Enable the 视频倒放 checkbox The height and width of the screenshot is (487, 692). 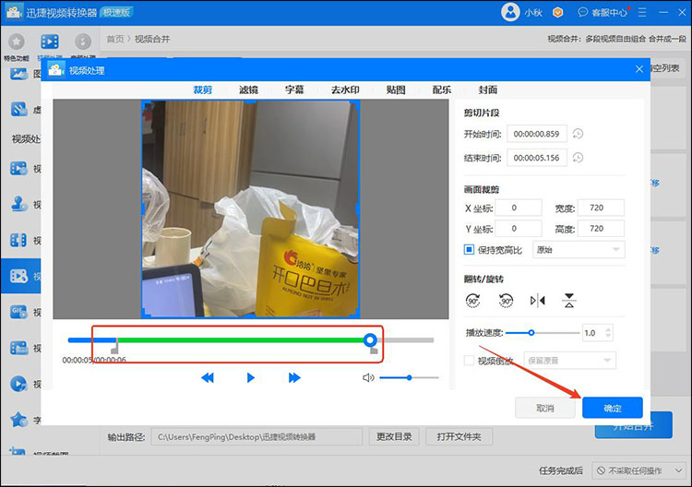tap(469, 361)
